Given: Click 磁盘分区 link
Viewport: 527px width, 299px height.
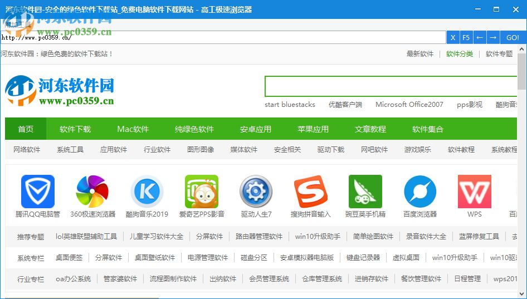Looking at the screenshot, I should [254, 258].
